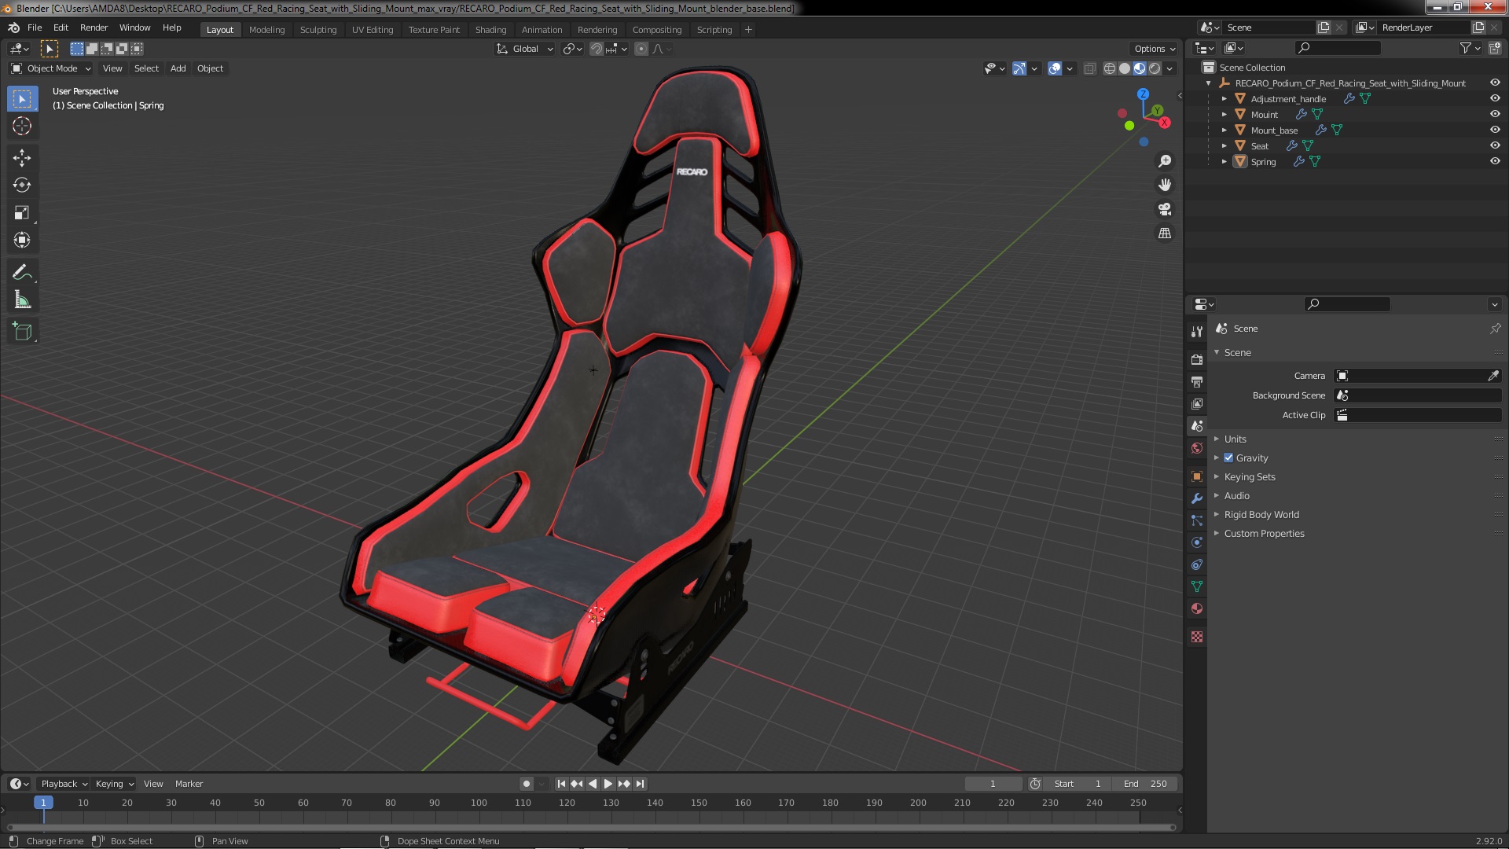The height and width of the screenshot is (849, 1509).
Task: Select the Annotate tool
Action: 22,273
